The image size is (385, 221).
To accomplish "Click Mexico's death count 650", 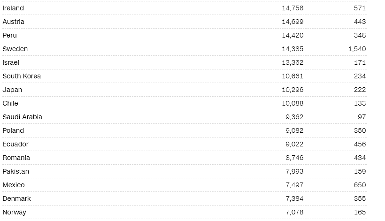I will pyautogui.click(x=360, y=185).
